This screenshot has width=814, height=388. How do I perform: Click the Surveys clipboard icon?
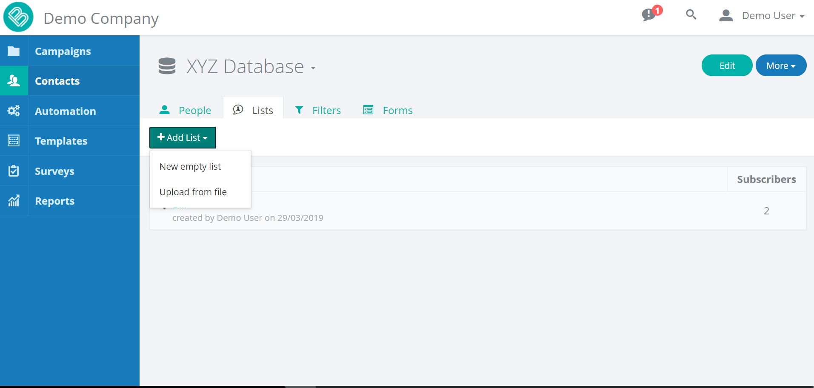(14, 171)
